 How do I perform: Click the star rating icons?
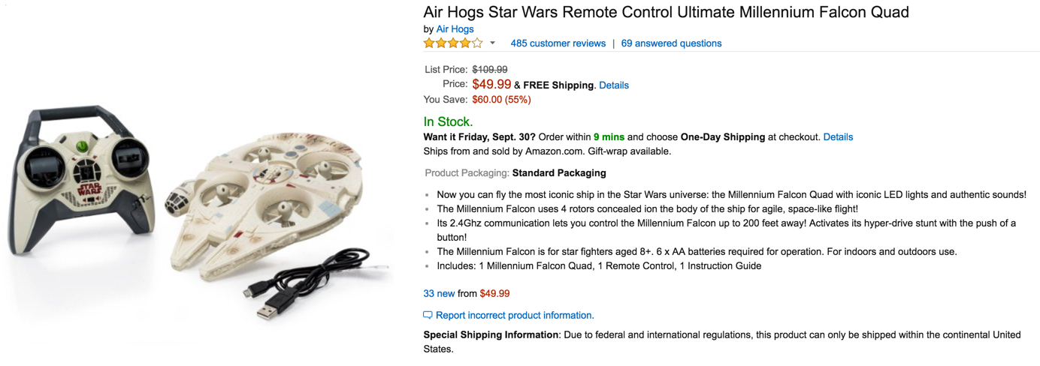pos(453,43)
